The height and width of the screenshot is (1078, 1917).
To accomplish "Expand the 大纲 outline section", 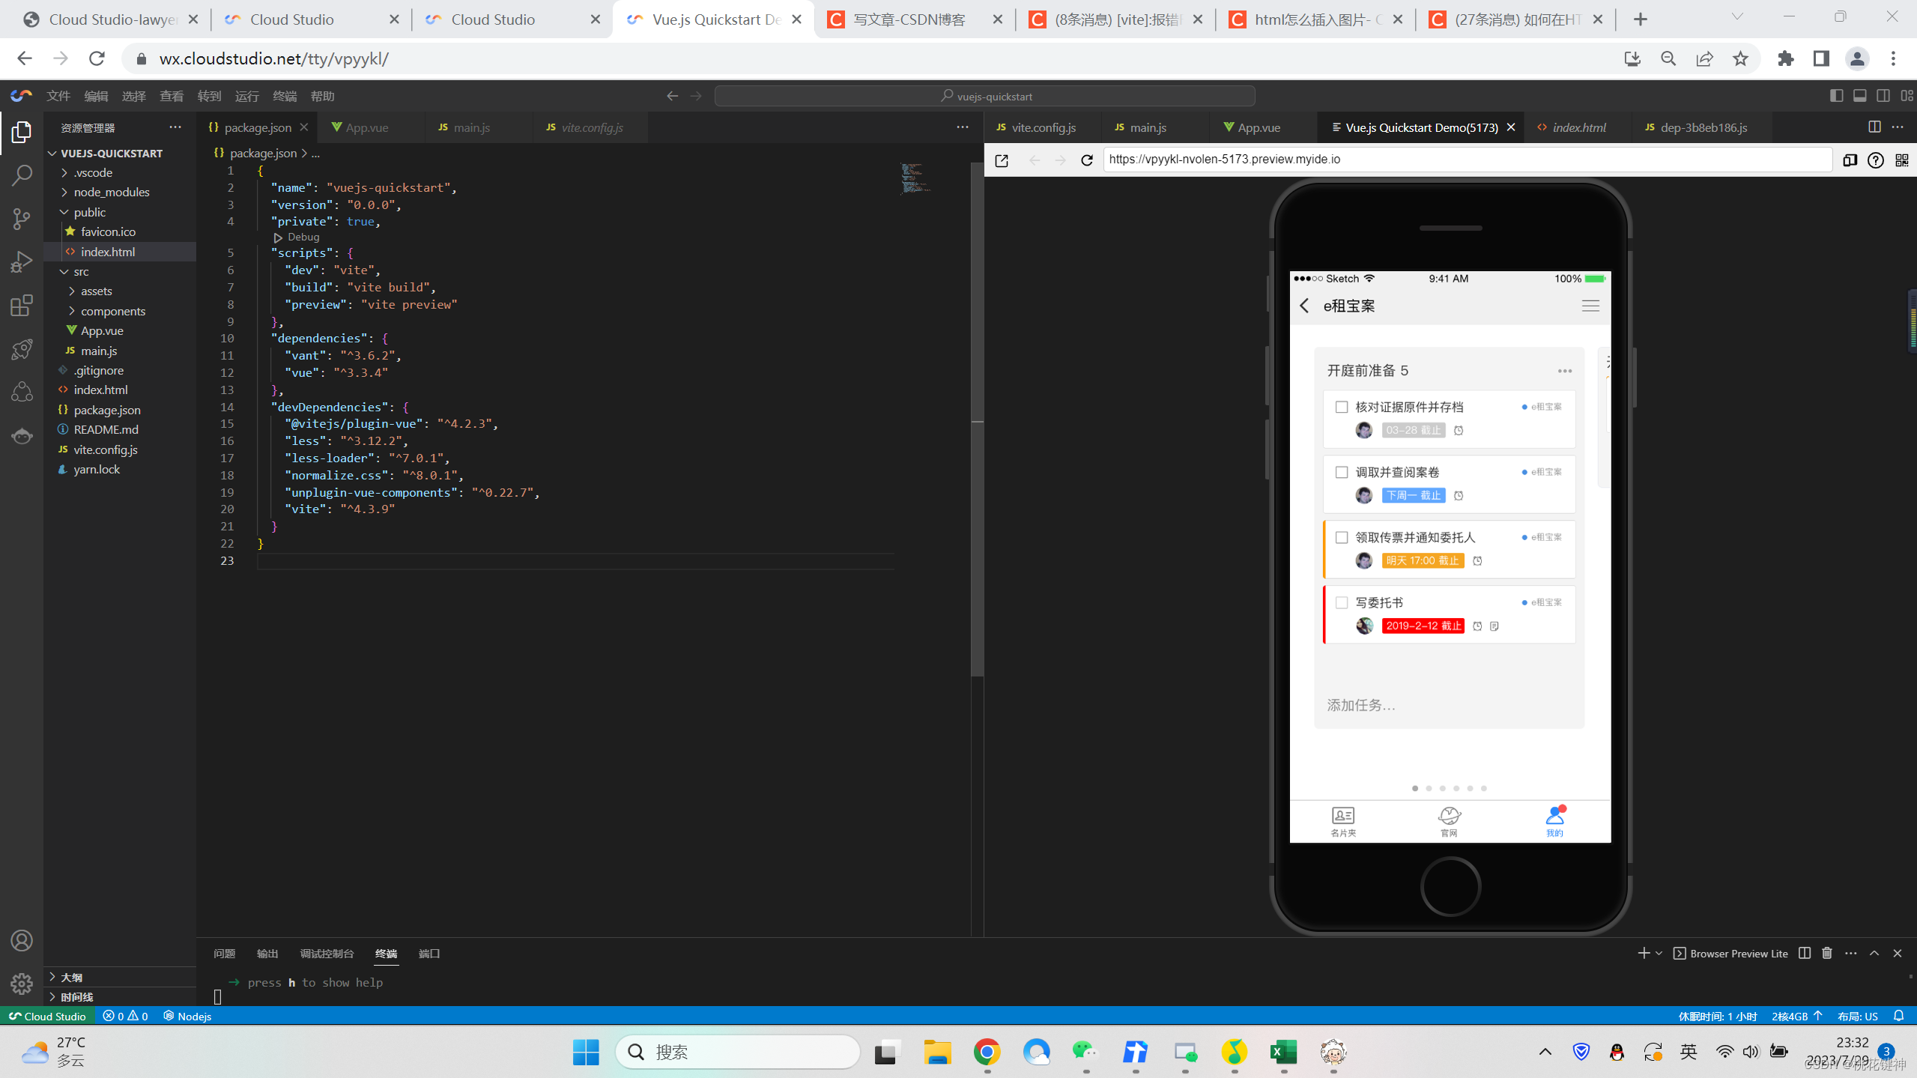I will [x=71, y=977].
